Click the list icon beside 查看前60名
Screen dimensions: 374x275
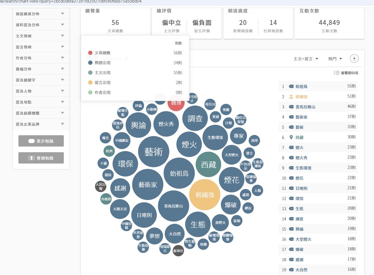[x=337, y=73]
